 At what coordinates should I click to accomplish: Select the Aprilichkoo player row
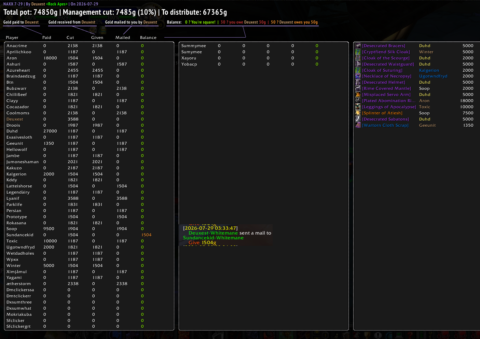89,52
